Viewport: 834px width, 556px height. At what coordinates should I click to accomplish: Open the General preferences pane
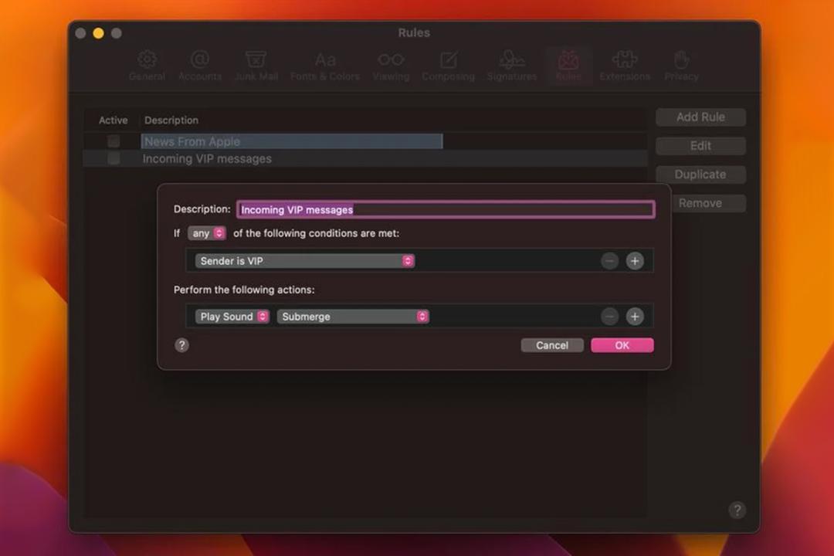coord(147,66)
